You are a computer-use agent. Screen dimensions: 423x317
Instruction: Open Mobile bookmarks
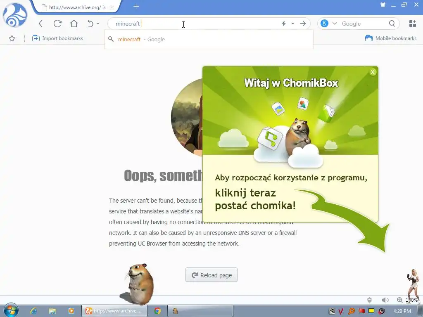[x=391, y=38]
